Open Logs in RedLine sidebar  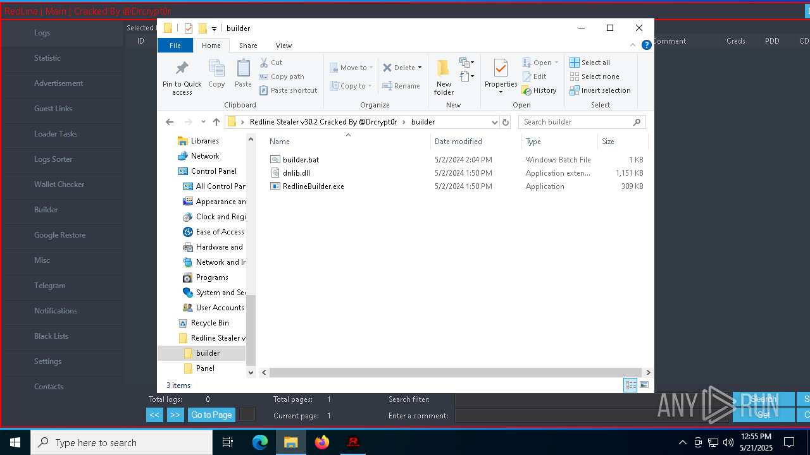tap(42, 33)
